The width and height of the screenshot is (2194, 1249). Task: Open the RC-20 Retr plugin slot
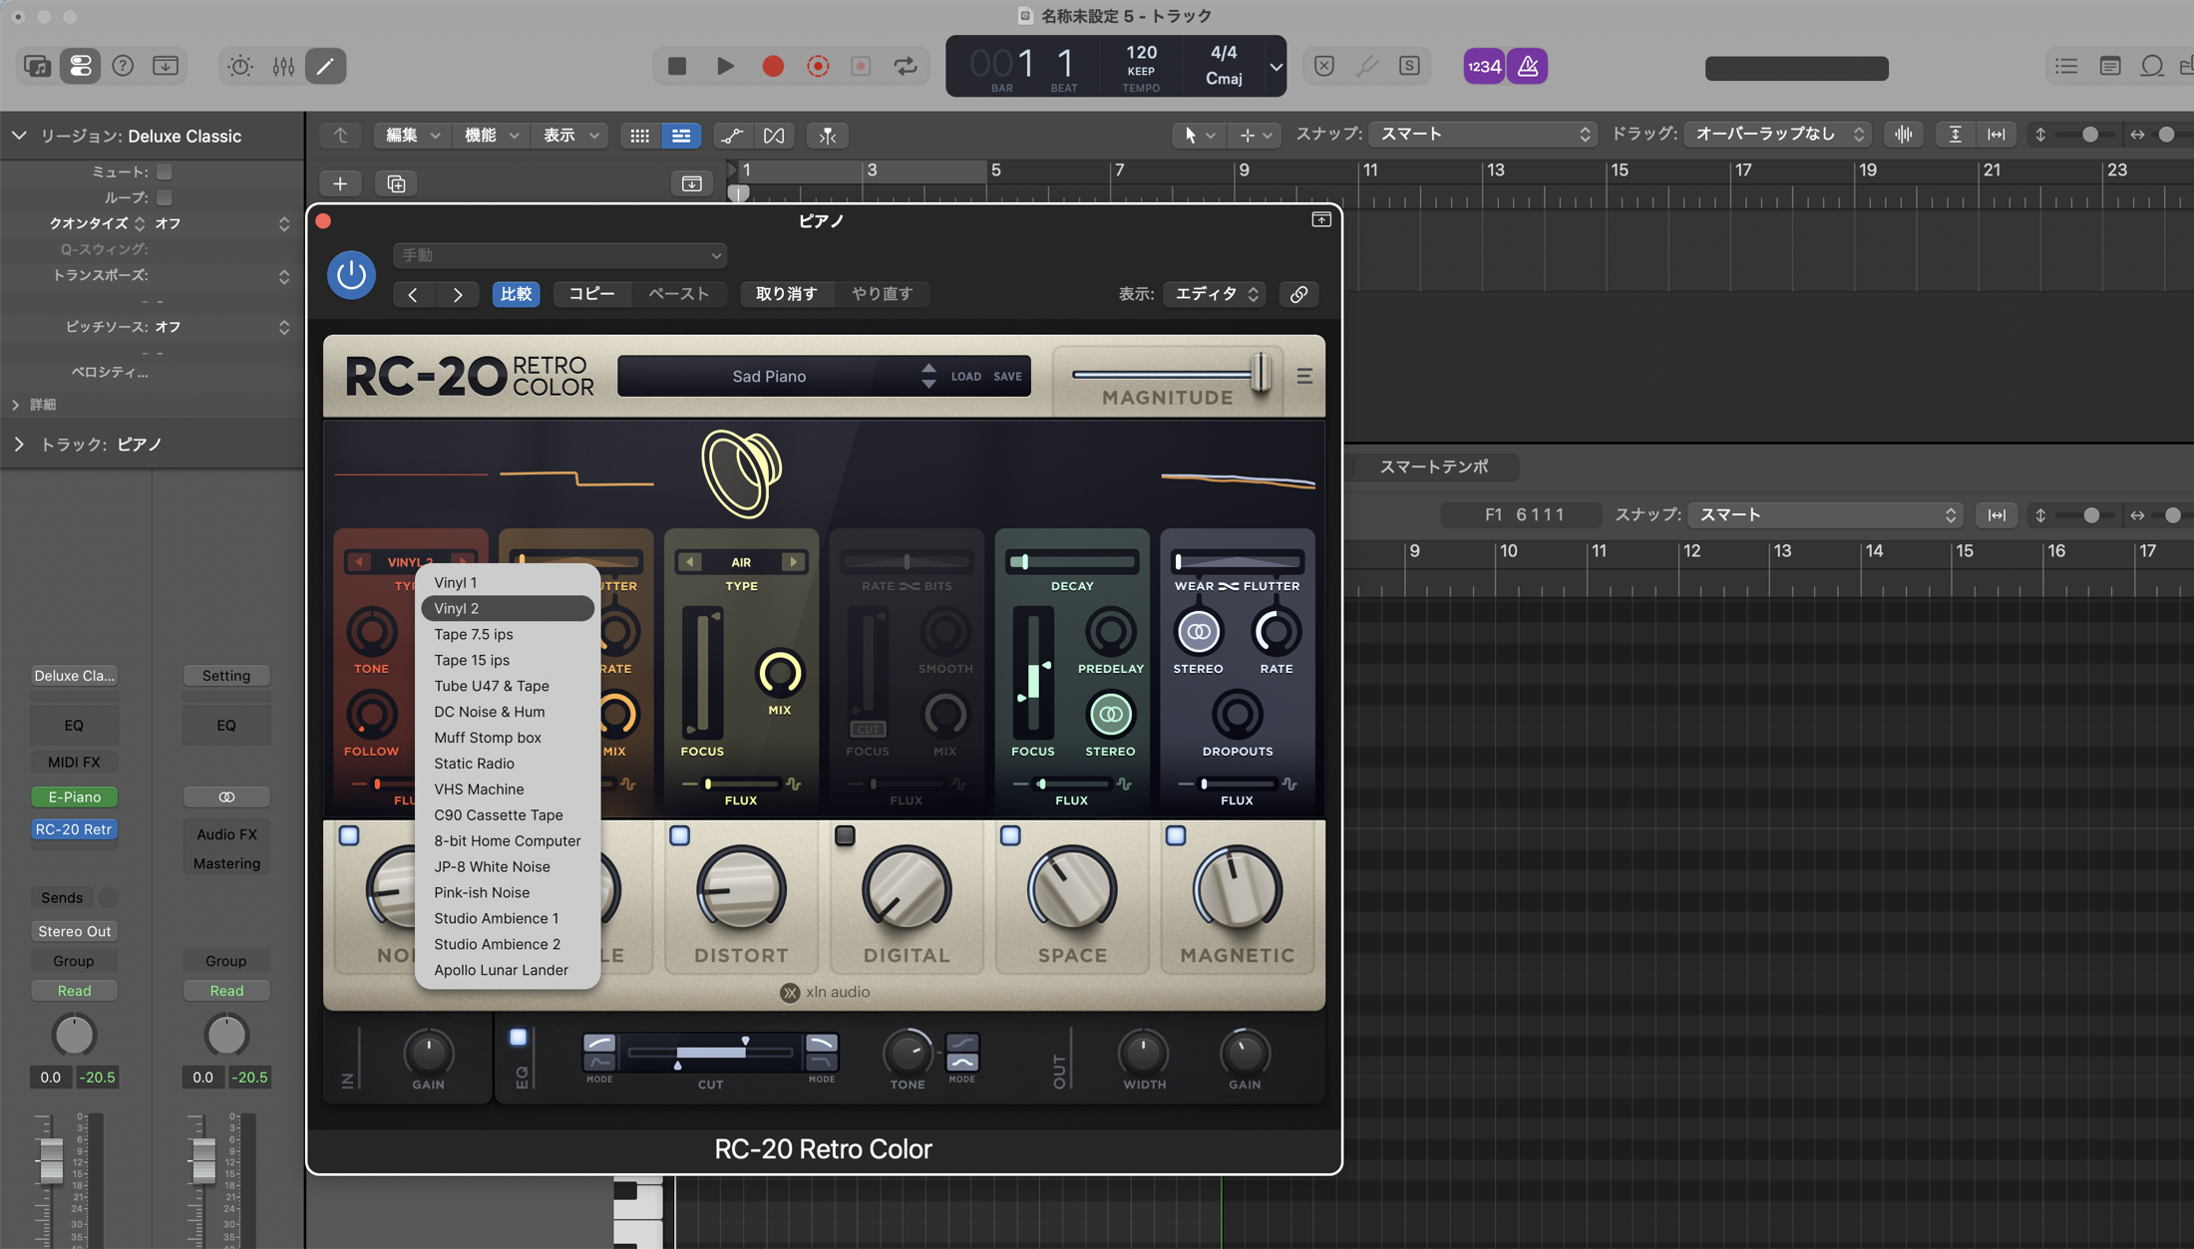74,829
